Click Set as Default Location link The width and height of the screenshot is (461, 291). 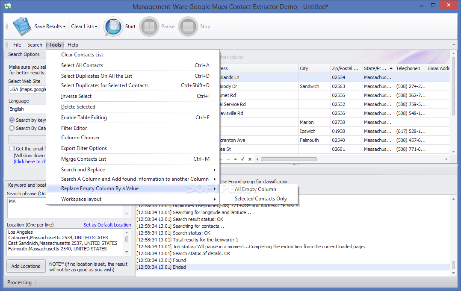pyautogui.click(x=107, y=225)
